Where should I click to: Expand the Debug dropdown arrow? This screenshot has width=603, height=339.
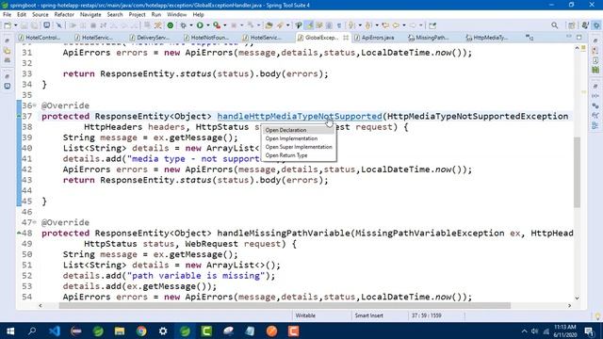click(191, 25)
